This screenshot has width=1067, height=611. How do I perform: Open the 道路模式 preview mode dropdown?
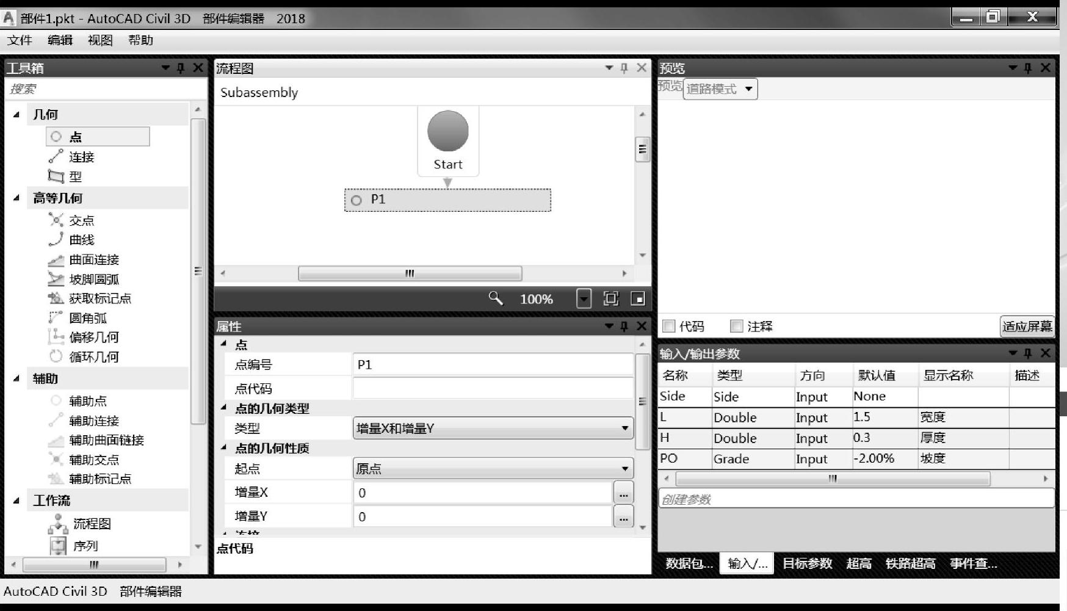pyautogui.click(x=720, y=89)
